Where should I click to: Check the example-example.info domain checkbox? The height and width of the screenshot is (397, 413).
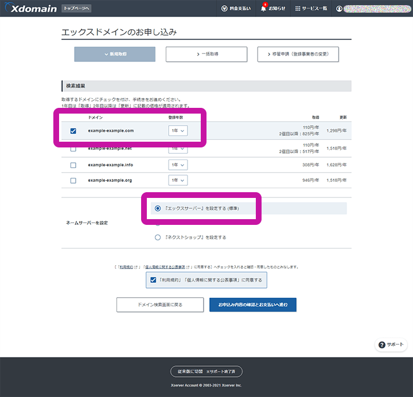click(x=73, y=165)
